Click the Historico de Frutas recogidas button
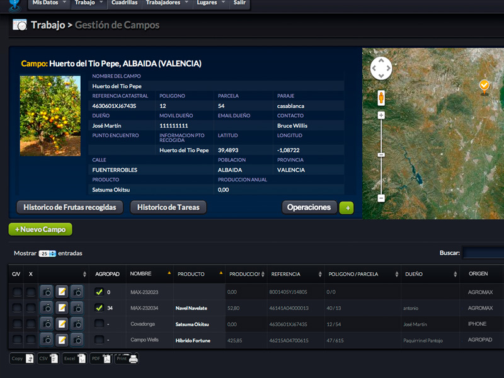 pos(69,207)
